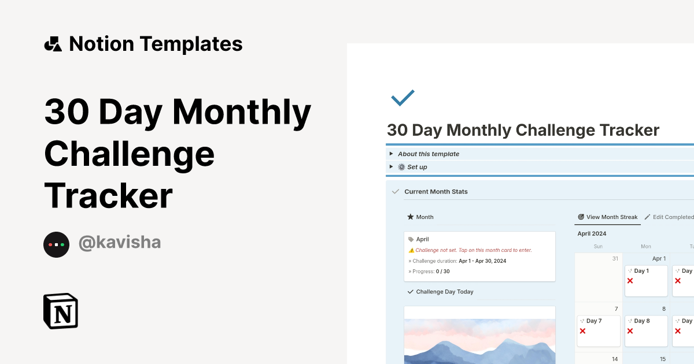Toggle the red X on Day 7

click(582, 331)
